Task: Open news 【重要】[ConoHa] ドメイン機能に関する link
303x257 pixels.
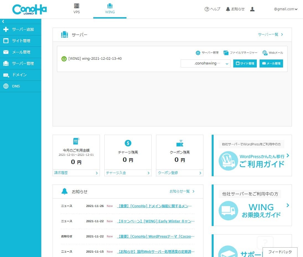Action: point(154,206)
